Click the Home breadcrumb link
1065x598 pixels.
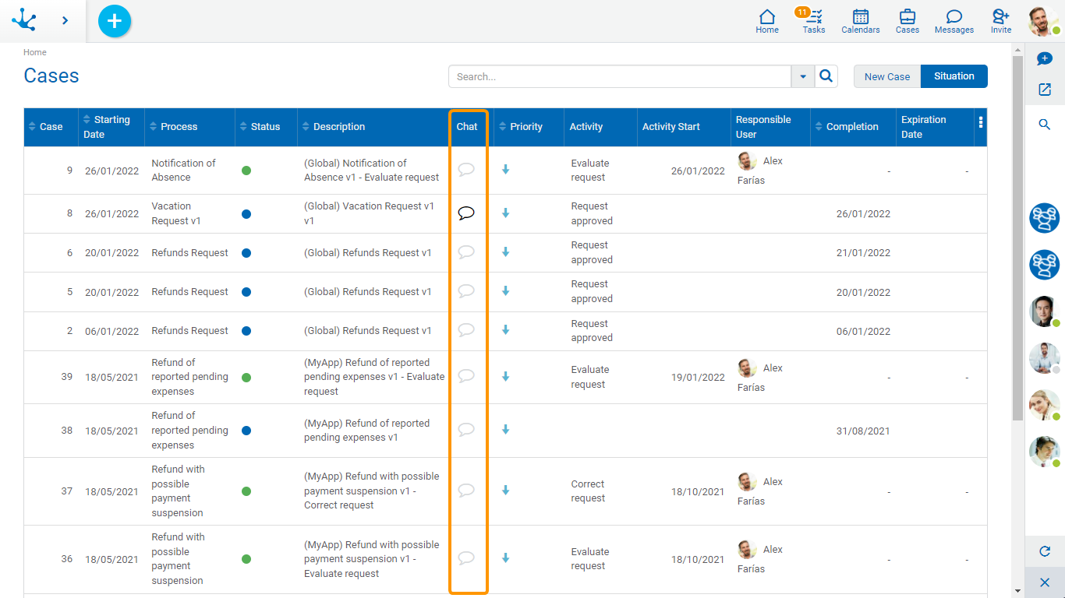coord(35,52)
